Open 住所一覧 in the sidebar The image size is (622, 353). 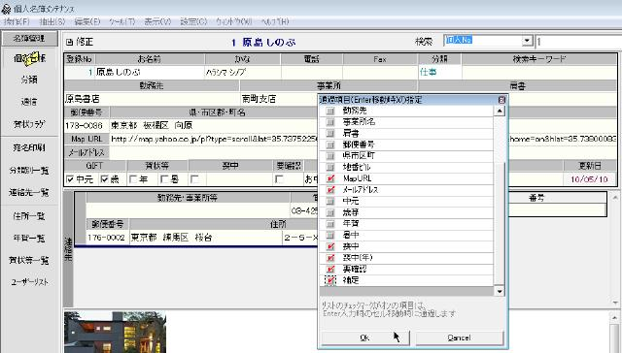click(x=29, y=216)
